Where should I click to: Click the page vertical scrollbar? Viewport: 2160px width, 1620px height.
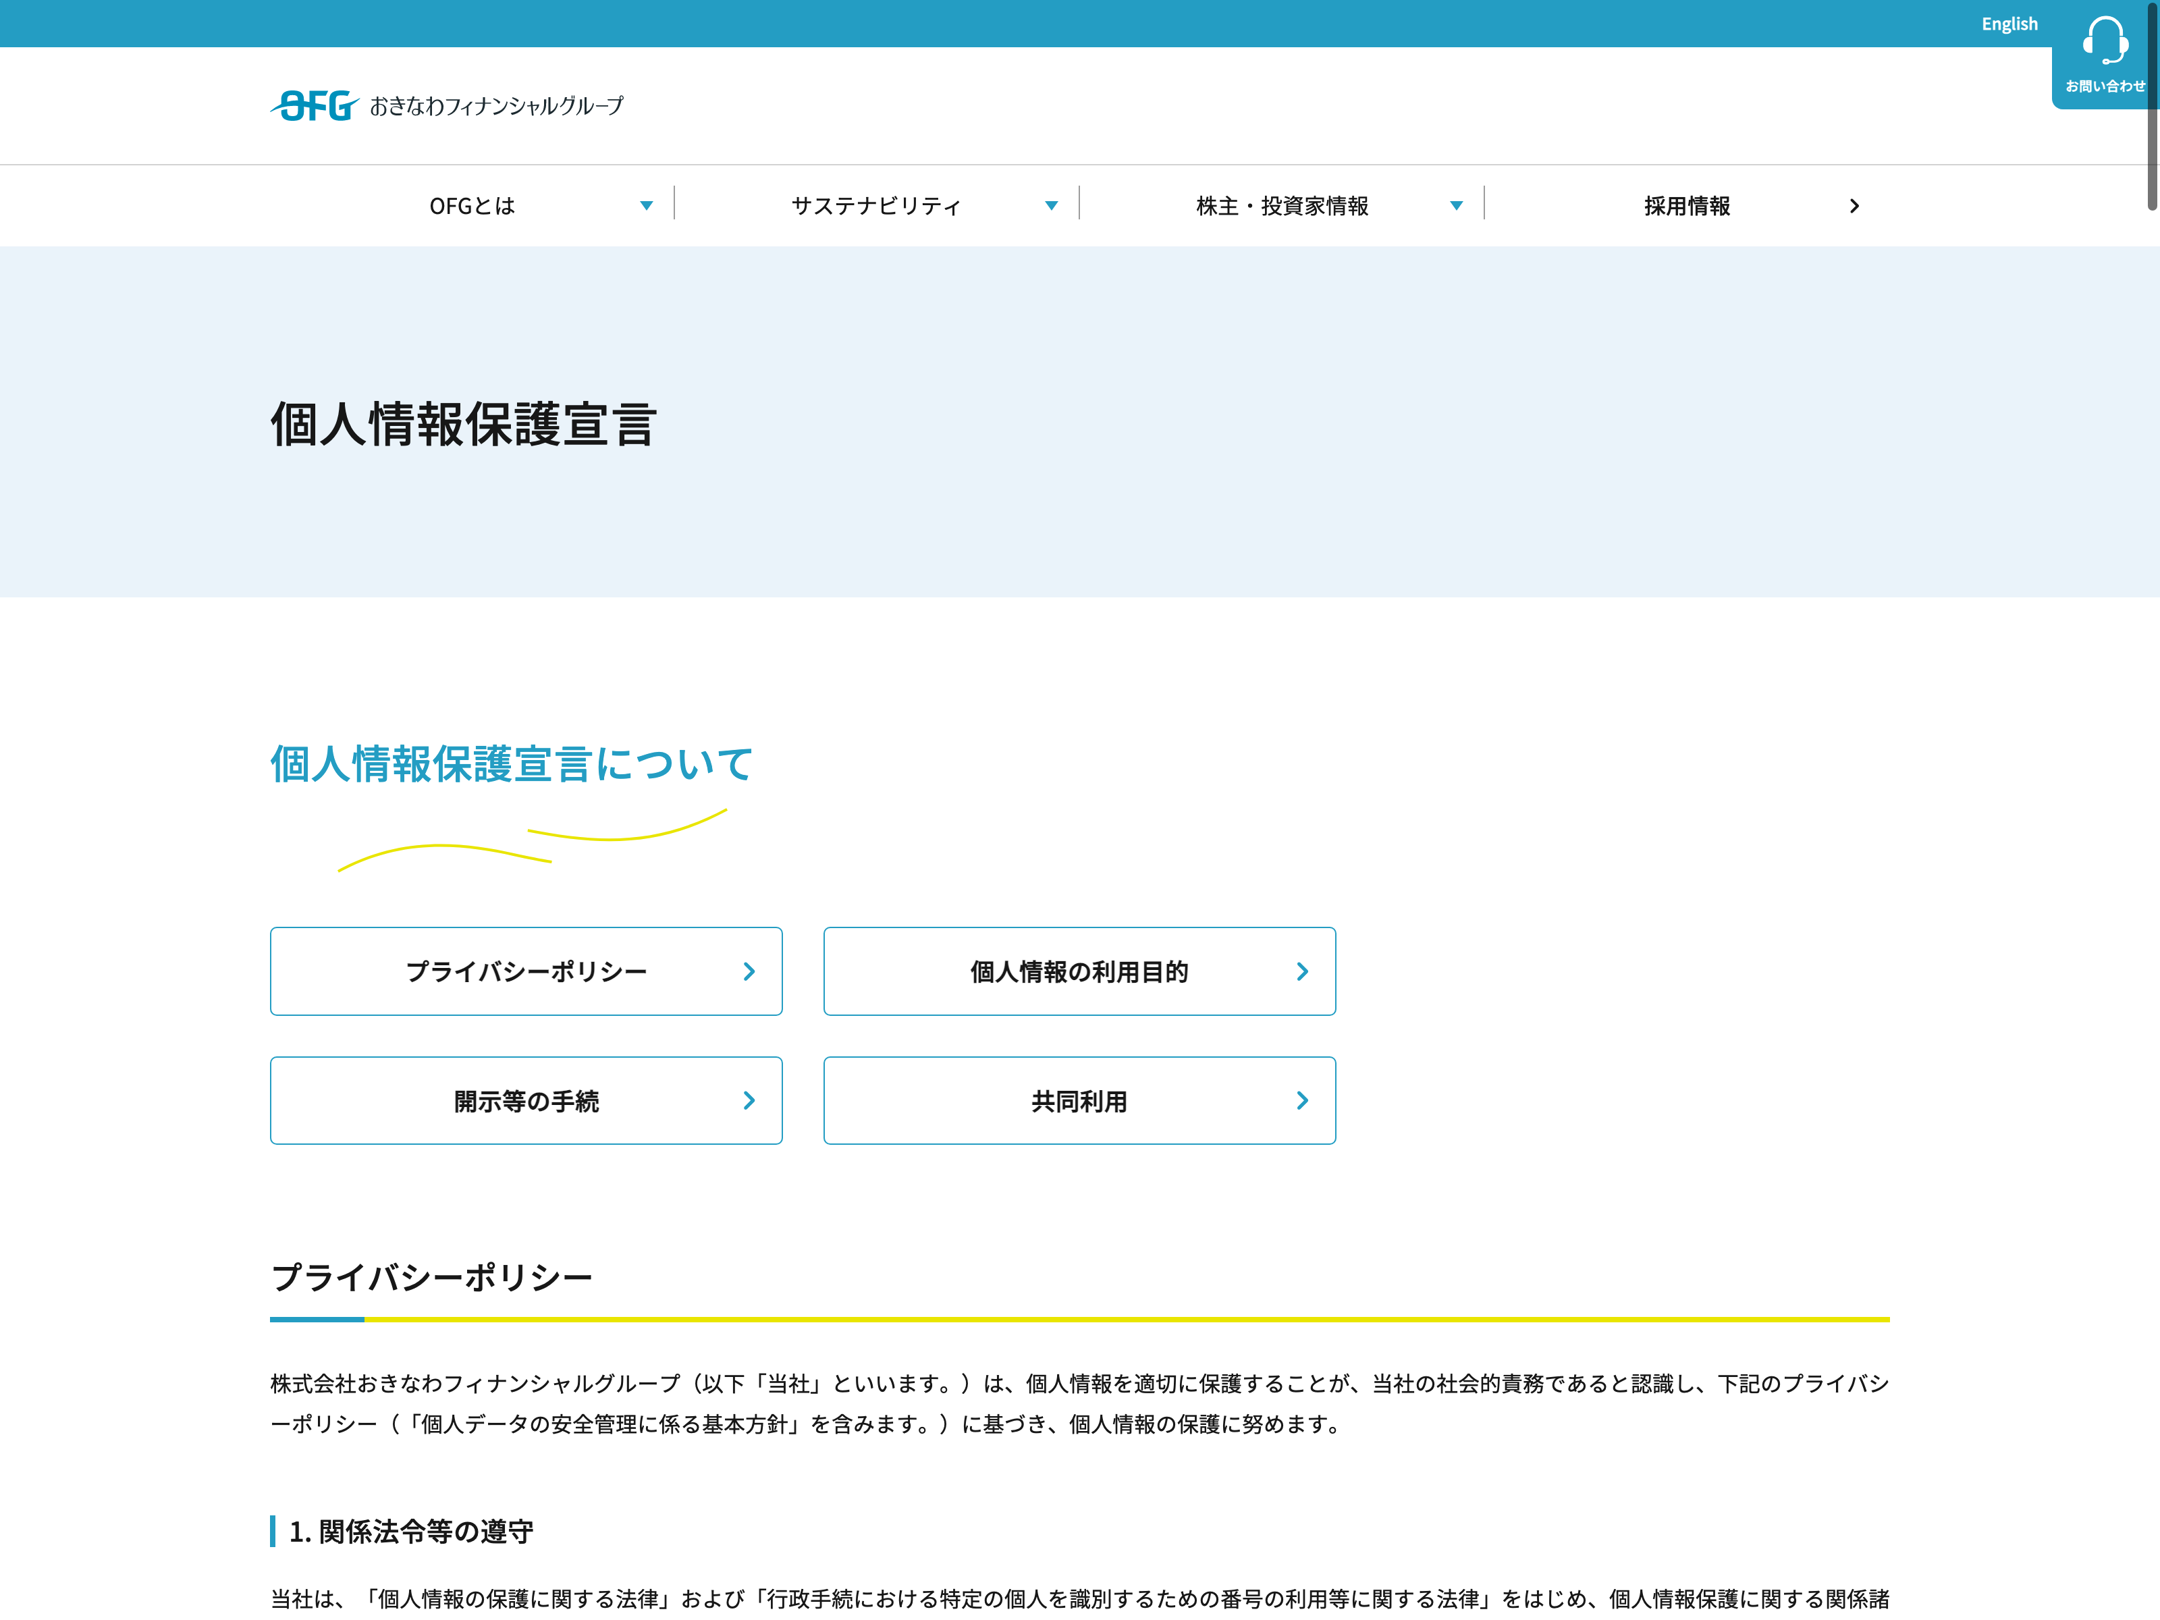tap(2151, 107)
